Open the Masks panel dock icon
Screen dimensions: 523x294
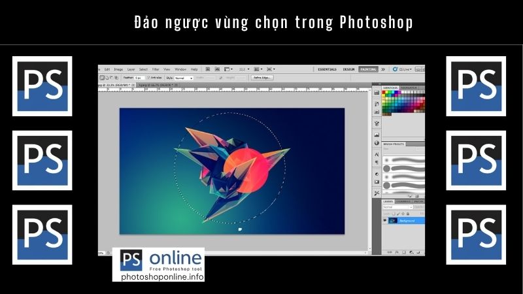click(377, 182)
